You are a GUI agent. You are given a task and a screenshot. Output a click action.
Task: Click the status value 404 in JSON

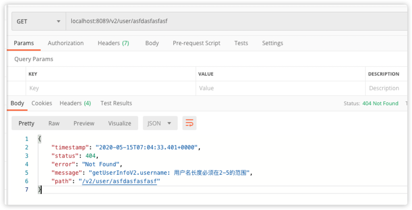(91, 156)
